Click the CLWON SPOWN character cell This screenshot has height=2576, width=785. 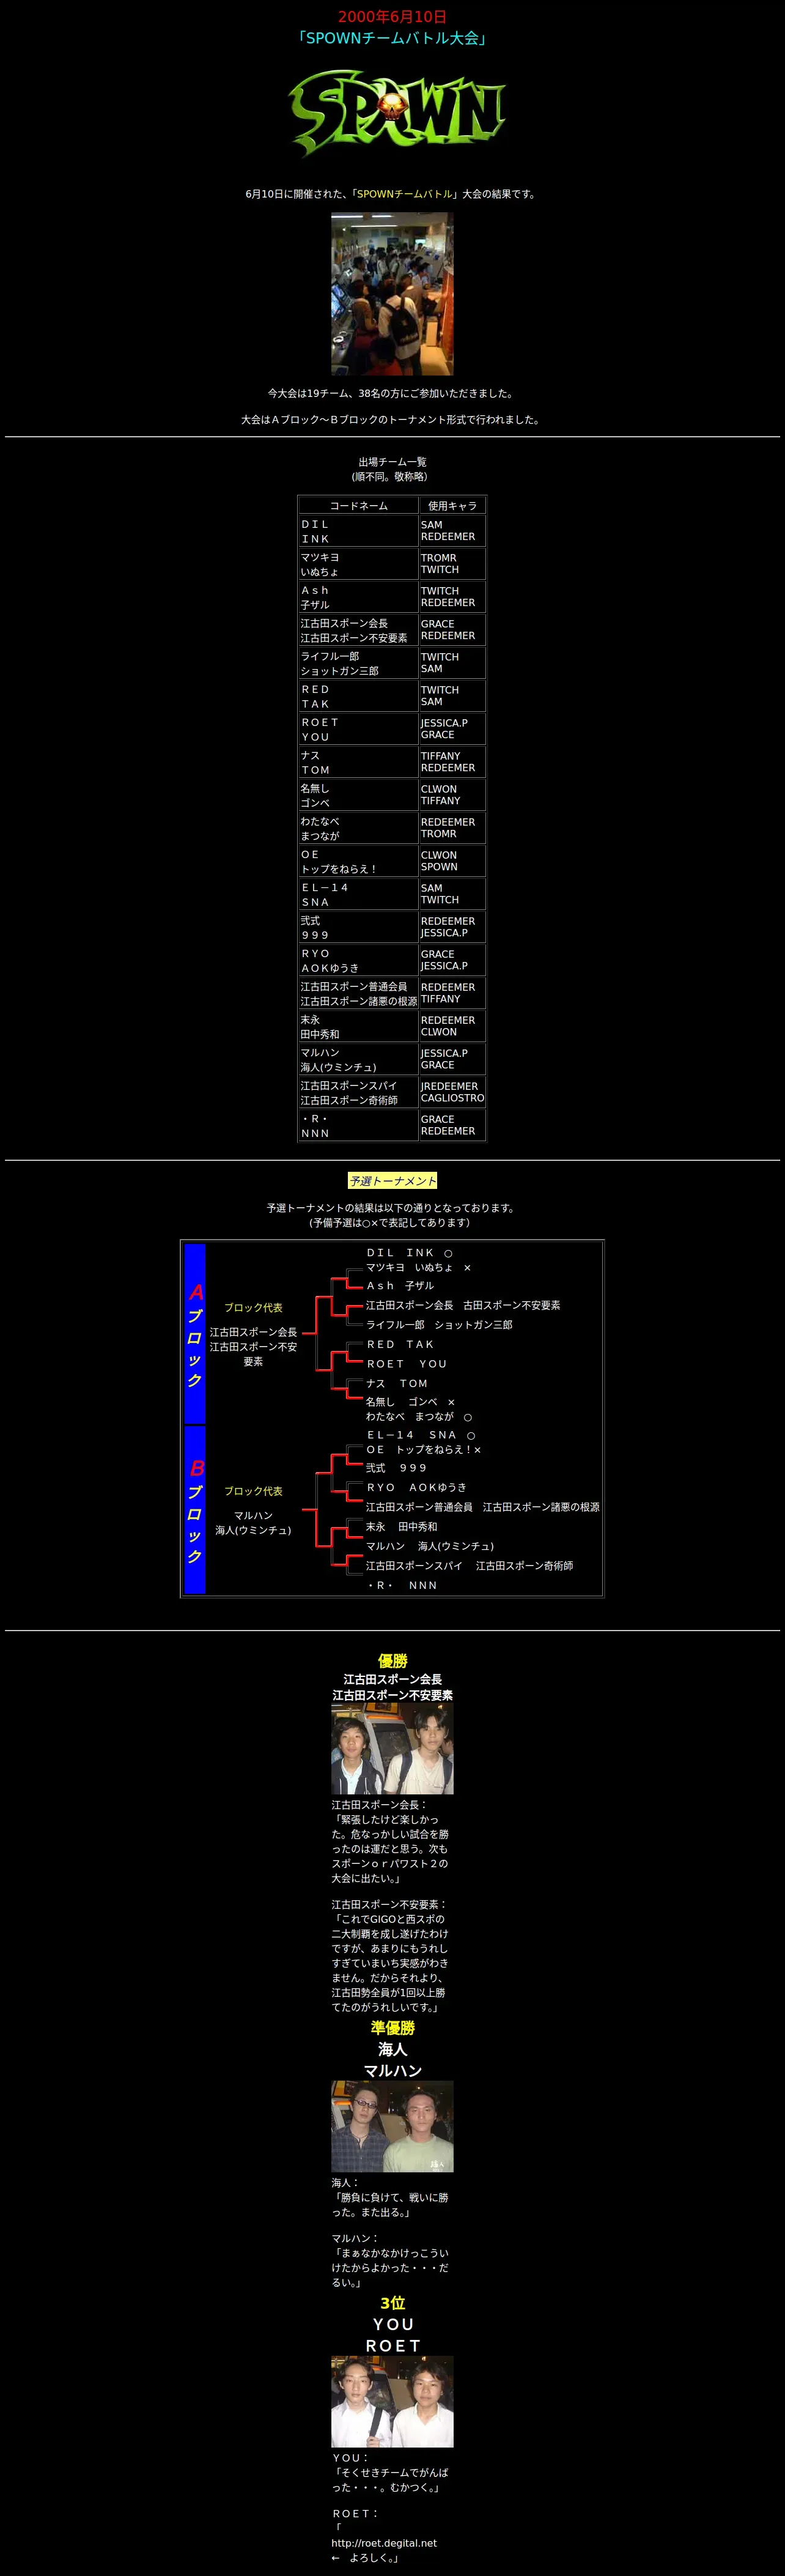pos(452,861)
